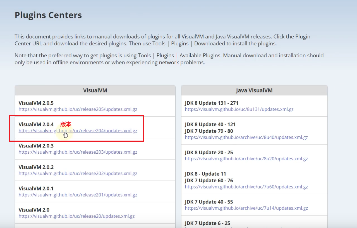Click the 'VisualVM 2.0.5' title text
The height and width of the screenshot is (228, 357).
coord(36,103)
